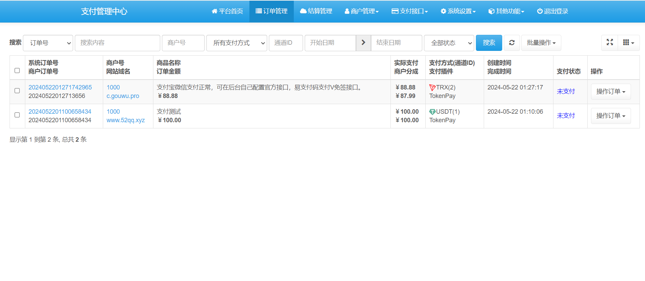Click 退出登录 to log out
645x281 pixels.
(552, 11)
